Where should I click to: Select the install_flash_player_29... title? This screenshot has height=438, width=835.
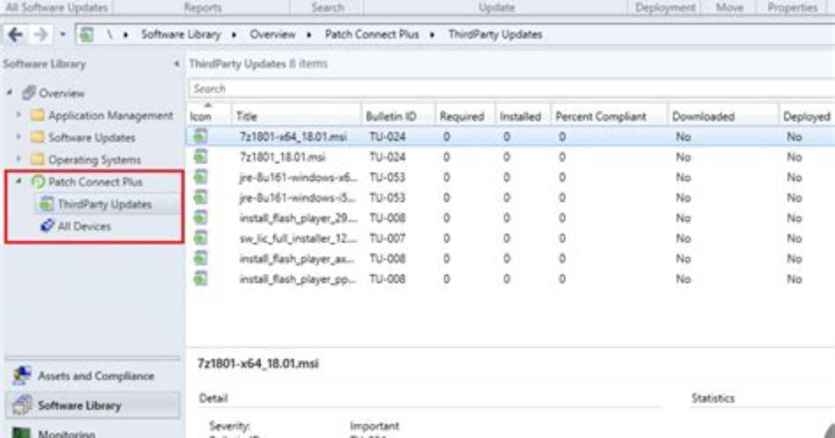click(x=298, y=218)
